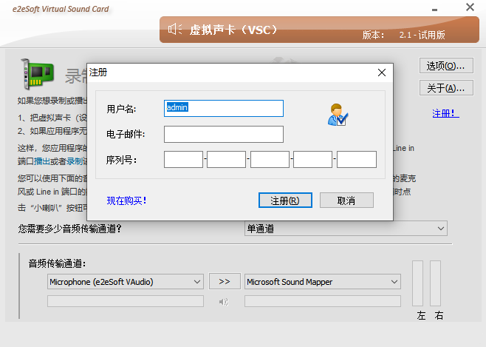This screenshot has height=347, width=486.
Task: Expand the 单通道 channel count dropdown
Action: 346,229
